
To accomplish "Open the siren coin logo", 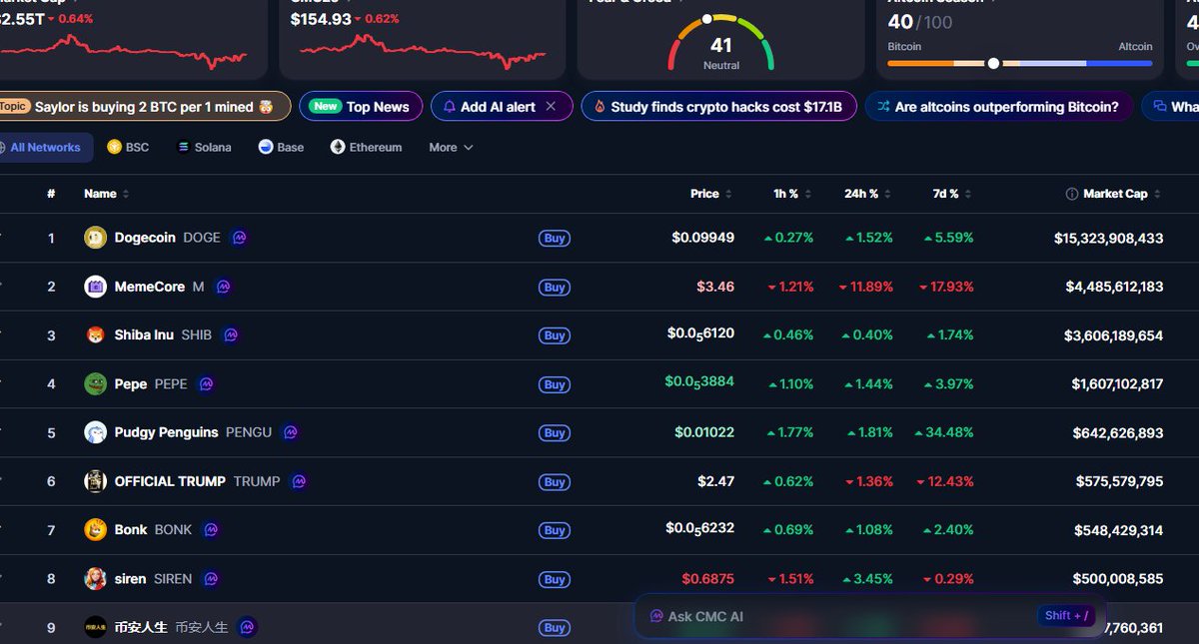I will (x=96, y=579).
